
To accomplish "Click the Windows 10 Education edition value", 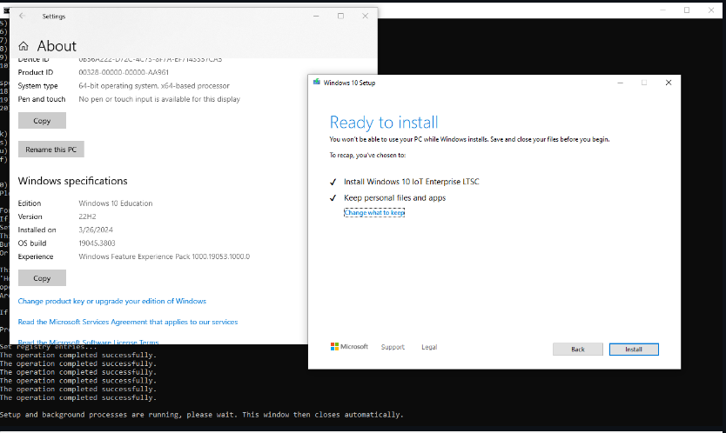I will click(115, 203).
